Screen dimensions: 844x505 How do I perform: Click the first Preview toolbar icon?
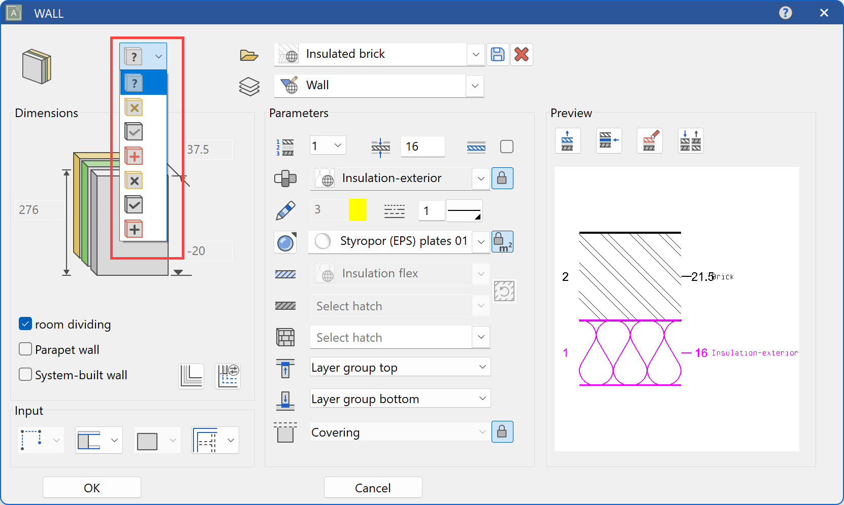(567, 140)
